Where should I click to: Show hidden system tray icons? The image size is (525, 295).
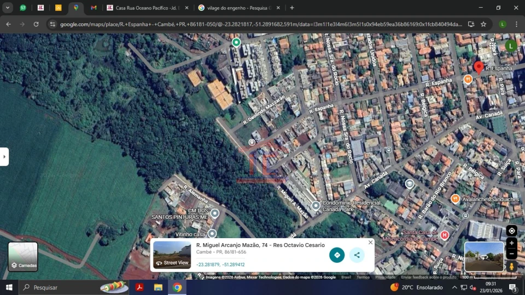coord(454,287)
